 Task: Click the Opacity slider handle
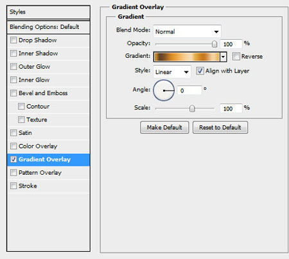(214, 44)
